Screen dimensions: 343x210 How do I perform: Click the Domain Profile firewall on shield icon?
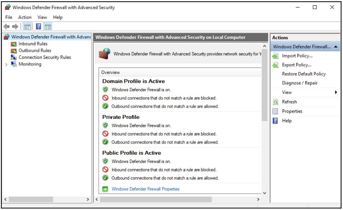105,90
